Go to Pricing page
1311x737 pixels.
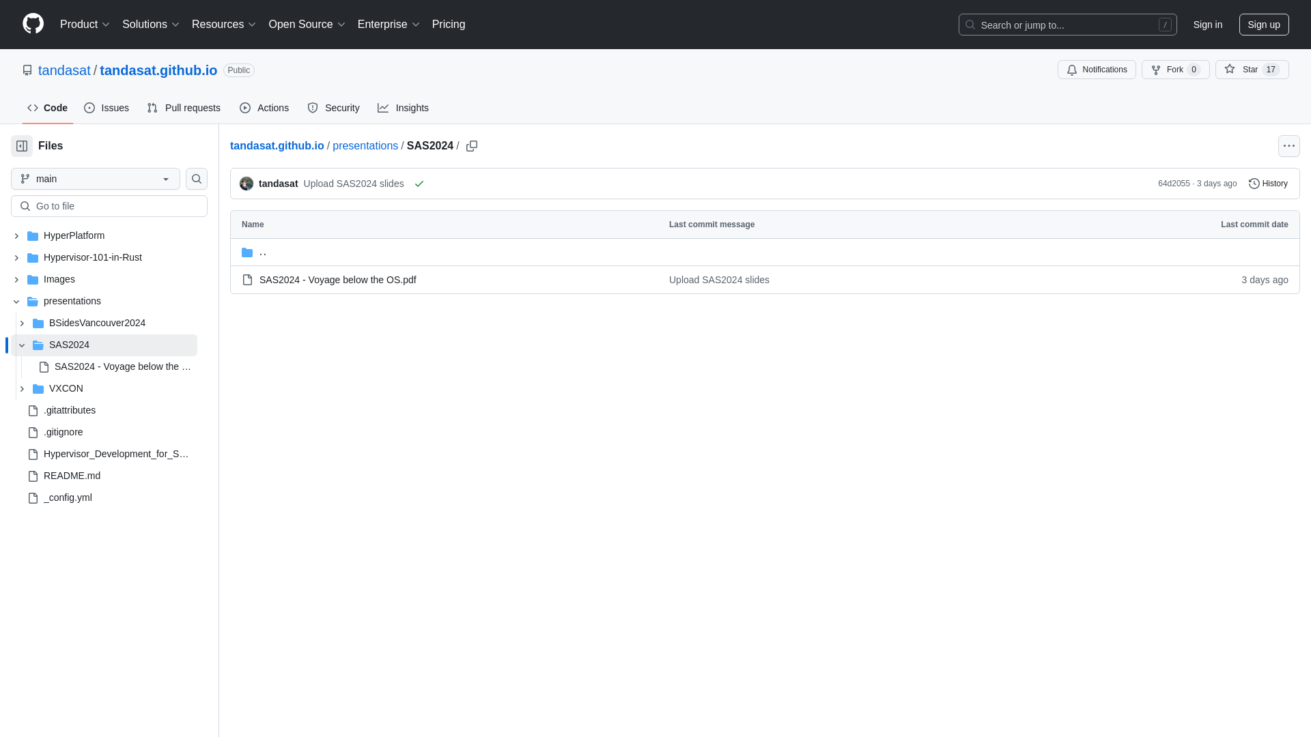[449, 24]
